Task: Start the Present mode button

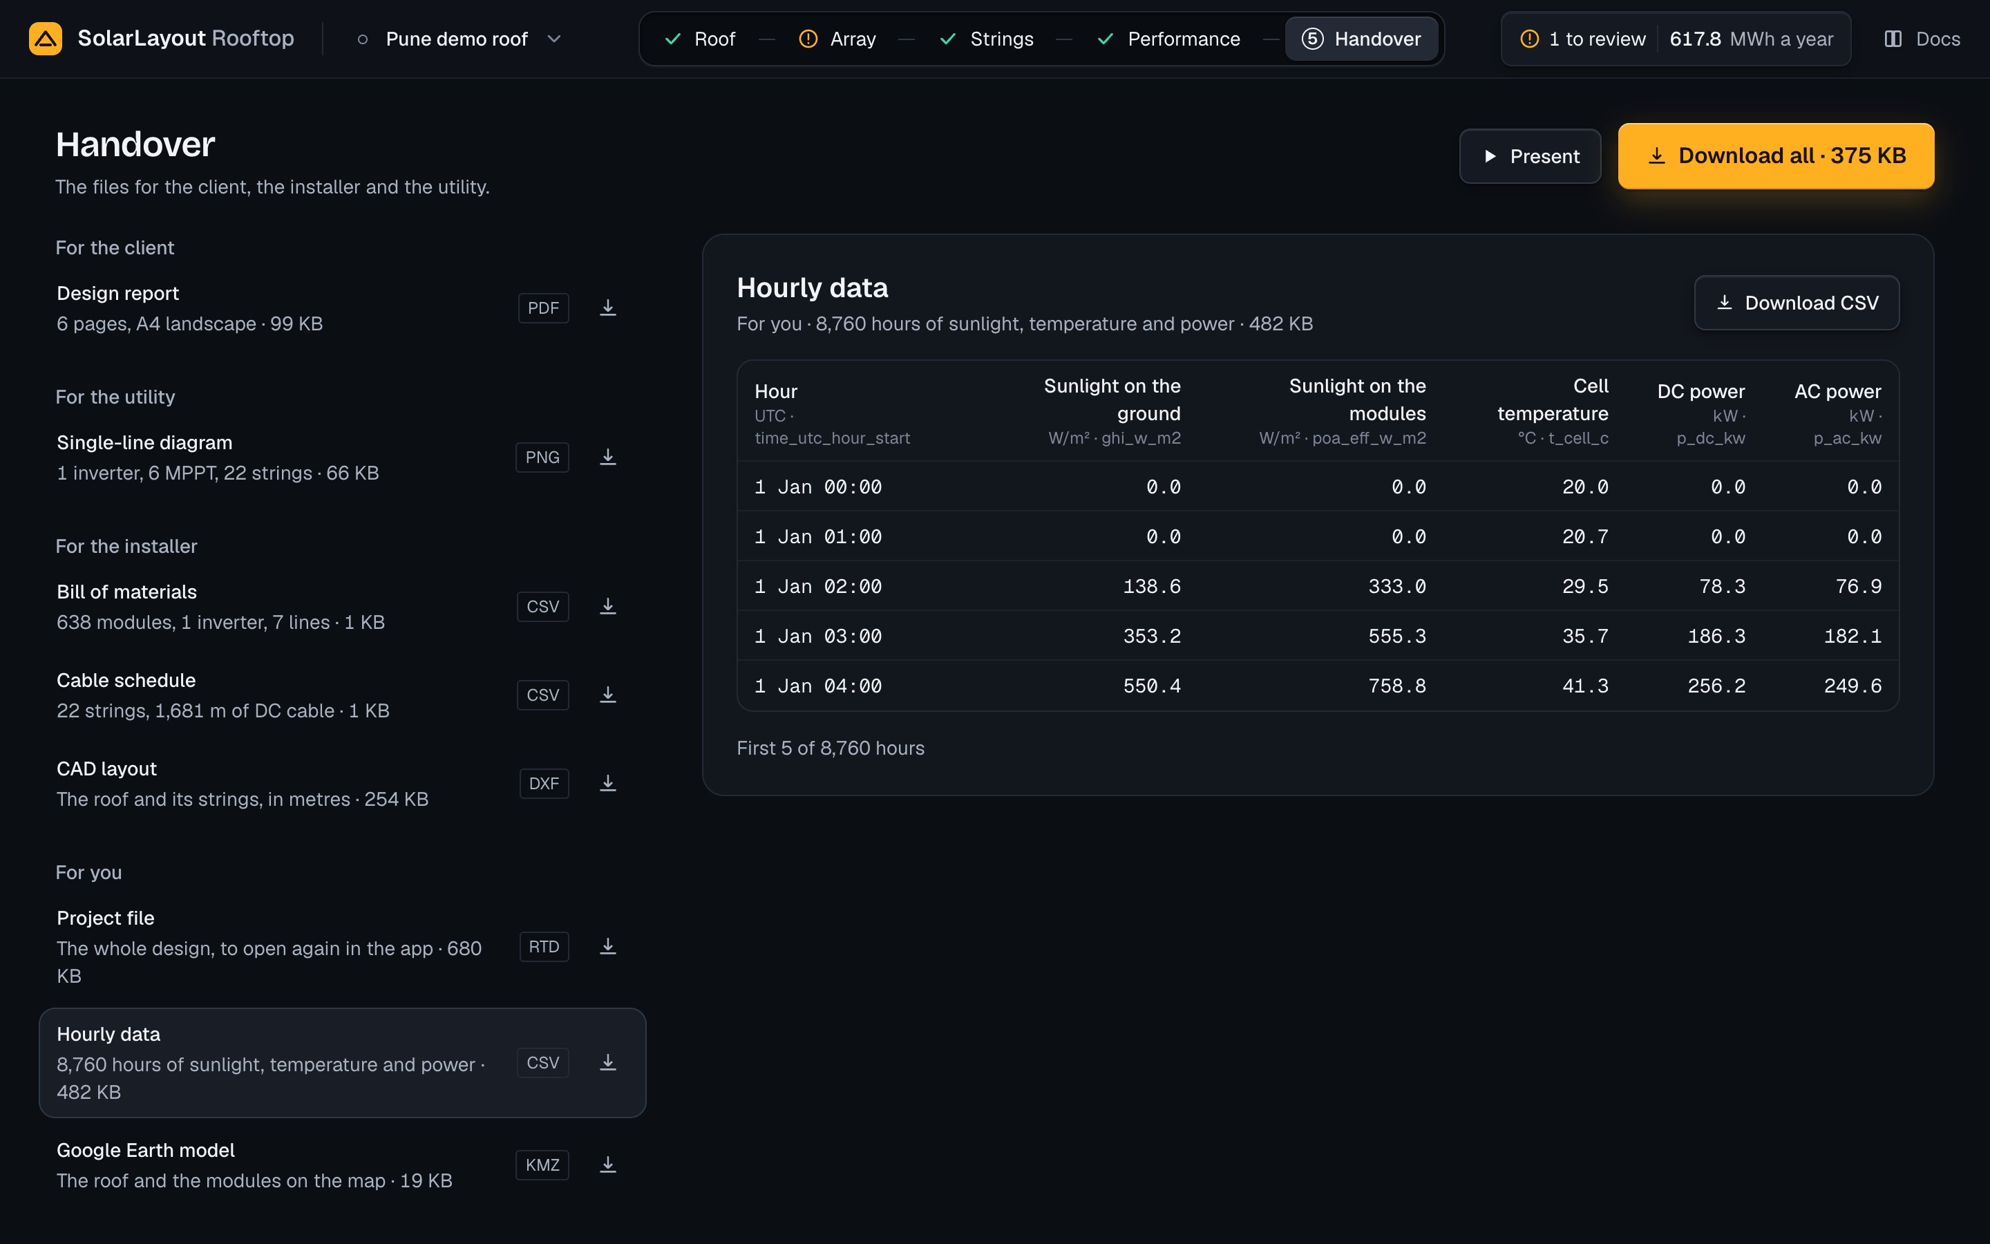Action: pyautogui.click(x=1530, y=156)
